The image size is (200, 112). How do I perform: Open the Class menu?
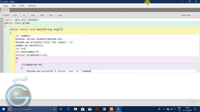point(6,6)
